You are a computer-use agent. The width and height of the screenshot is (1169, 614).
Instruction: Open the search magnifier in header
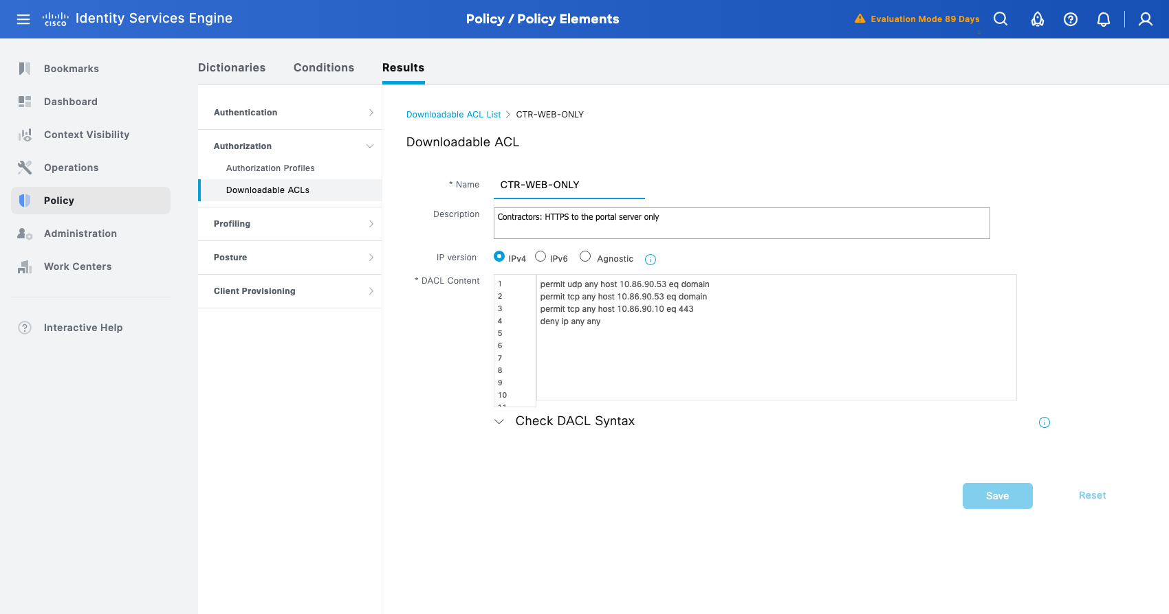(x=1001, y=19)
